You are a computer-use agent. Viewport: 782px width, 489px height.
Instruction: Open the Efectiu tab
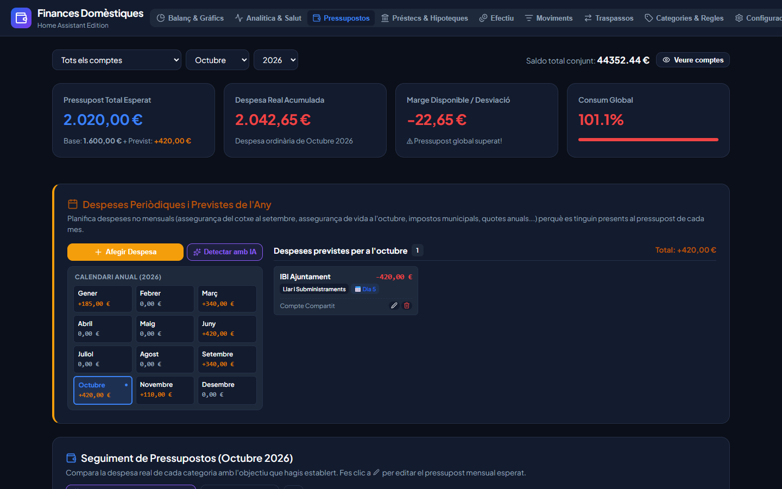[496, 18]
